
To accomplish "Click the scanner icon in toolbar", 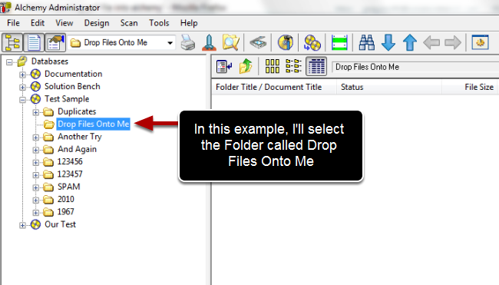I will (x=258, y=43).
